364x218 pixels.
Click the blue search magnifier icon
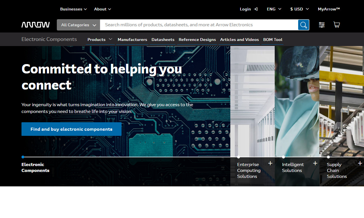(304, 25)
